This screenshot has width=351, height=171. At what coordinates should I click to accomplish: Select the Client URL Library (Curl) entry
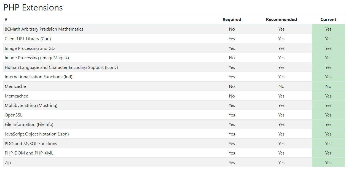(28, 39)
